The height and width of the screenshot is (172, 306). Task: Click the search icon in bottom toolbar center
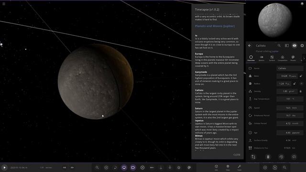coord(97,167)
